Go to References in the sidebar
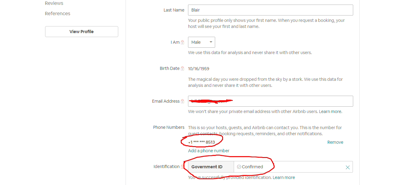This screenshot has width=405, height=185. [x=58, y=14]
